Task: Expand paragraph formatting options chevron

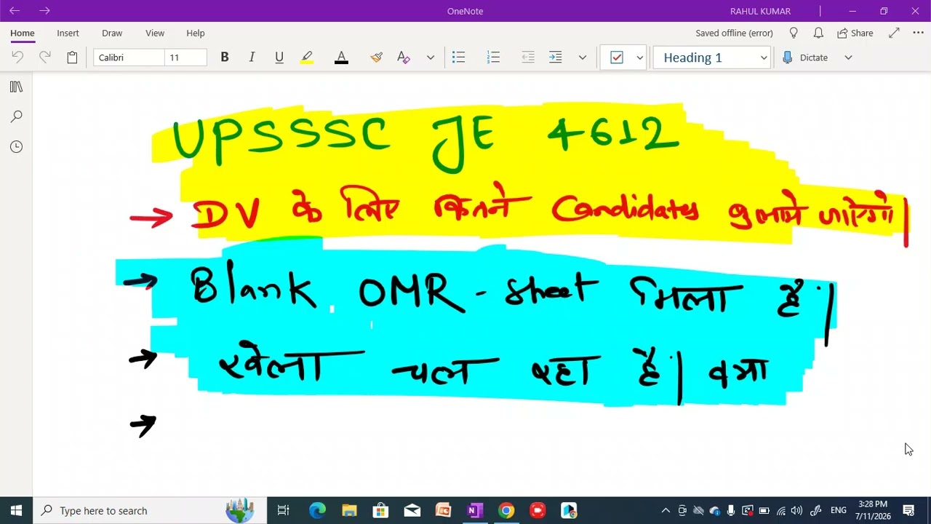Action: [583, 57]
